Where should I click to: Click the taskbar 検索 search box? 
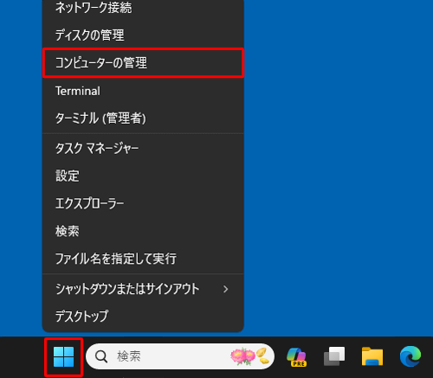180,356
